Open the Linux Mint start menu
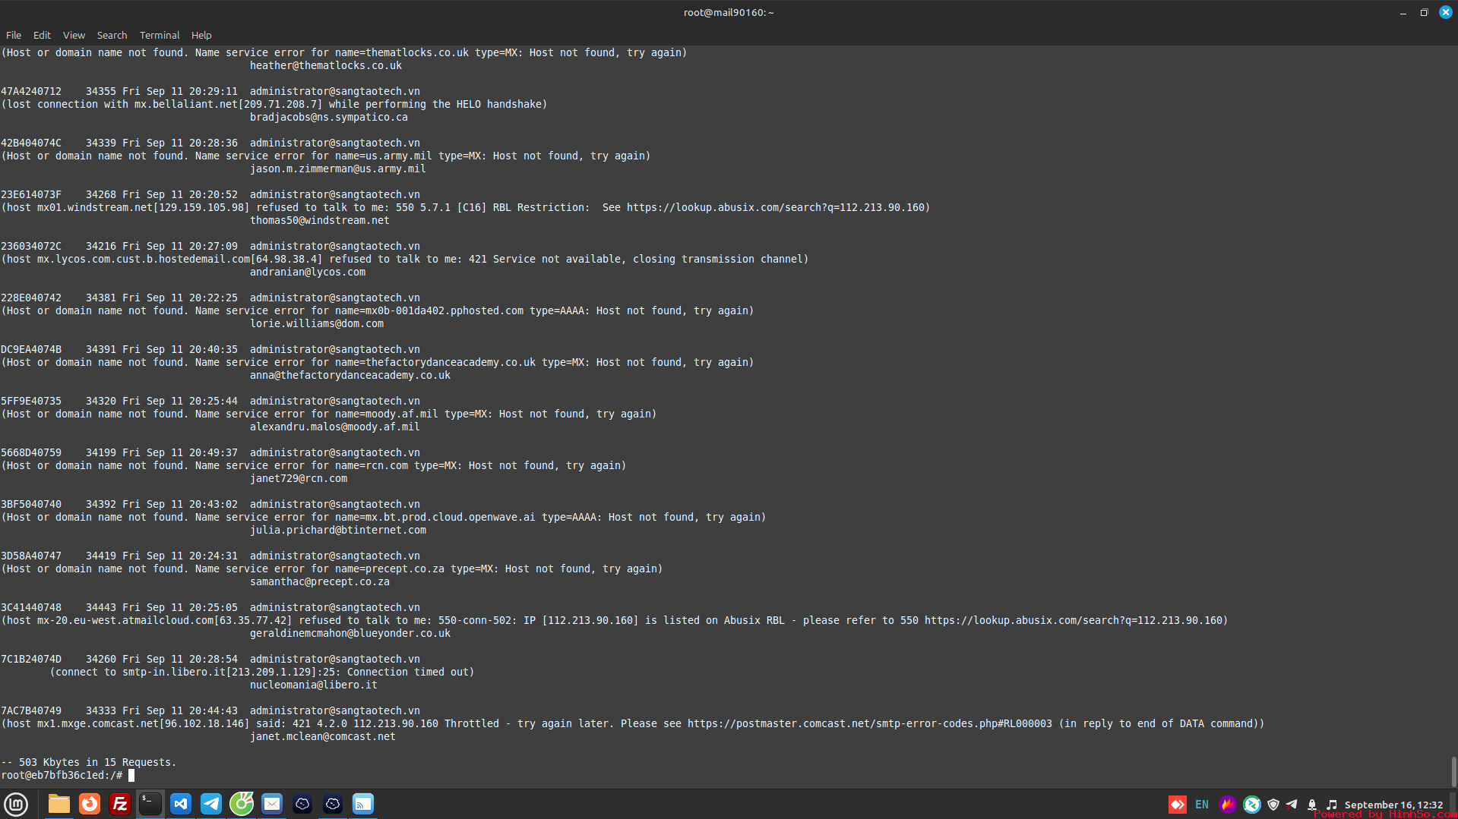 click(16, 804)
